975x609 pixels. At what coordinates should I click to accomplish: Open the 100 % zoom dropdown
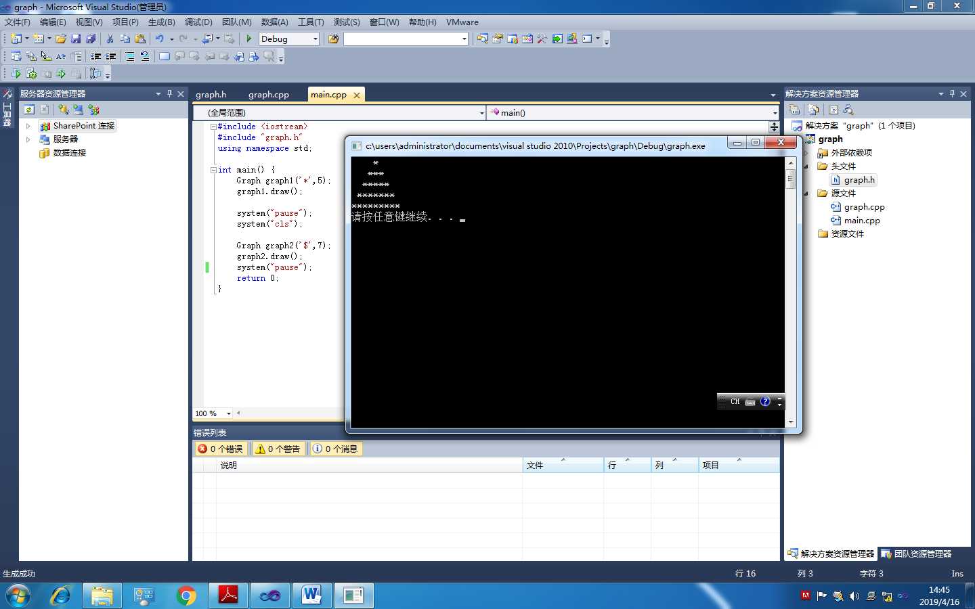click(229, 413)
